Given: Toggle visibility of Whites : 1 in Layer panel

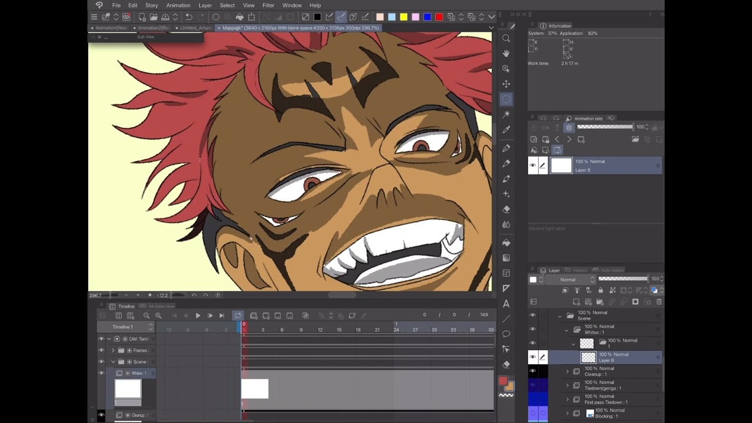Looking at the screenshot, I should click(x=532, y=330).
